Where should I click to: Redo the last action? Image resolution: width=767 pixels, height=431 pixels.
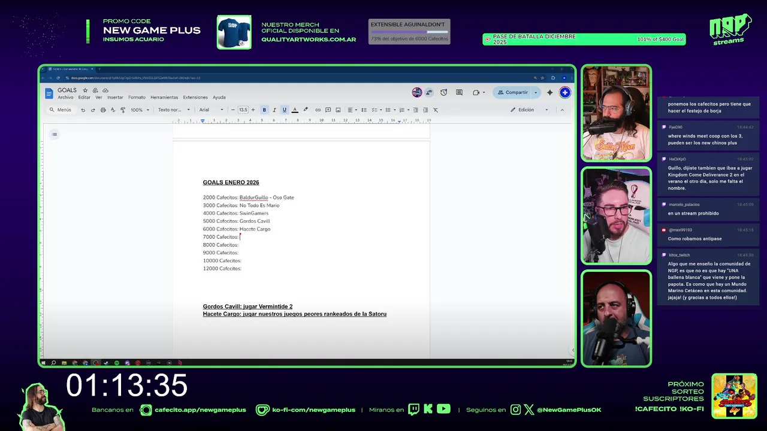[x=93, y=110]
